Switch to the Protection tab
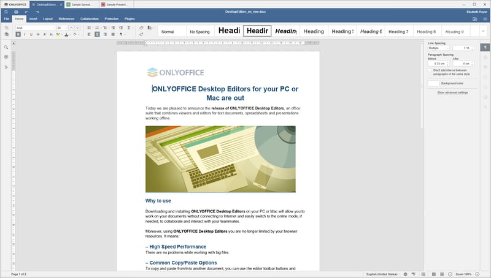Screen dimensions: 491x278 click(112, 19)
